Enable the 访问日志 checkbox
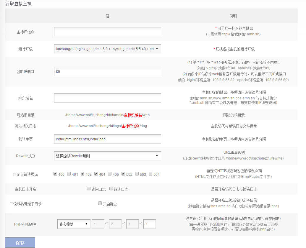The height and width of the screenshot is (248, 306). click(x=89, y=189)
